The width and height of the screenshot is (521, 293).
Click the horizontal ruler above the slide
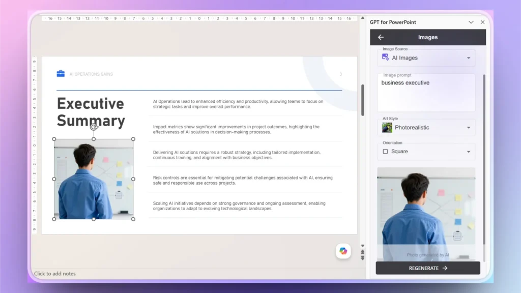pos(199,19)
